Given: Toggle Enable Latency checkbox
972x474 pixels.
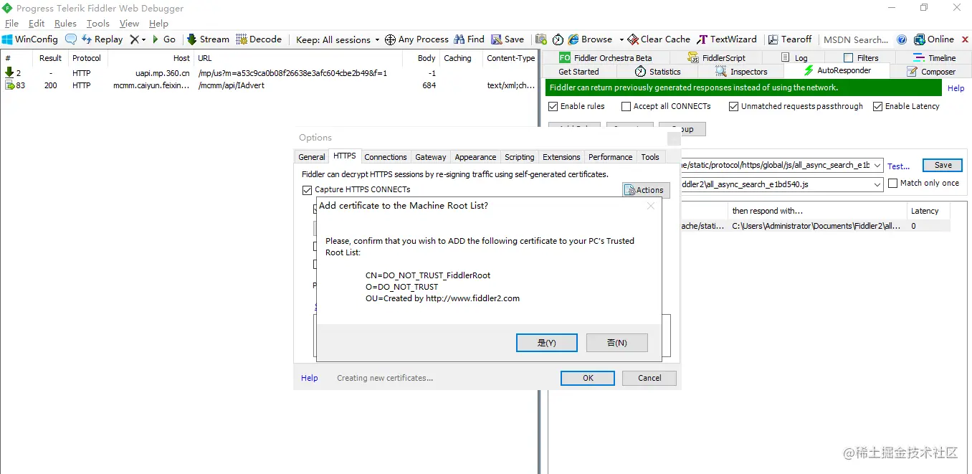Looking at the screenshot, I should point(877,106).
